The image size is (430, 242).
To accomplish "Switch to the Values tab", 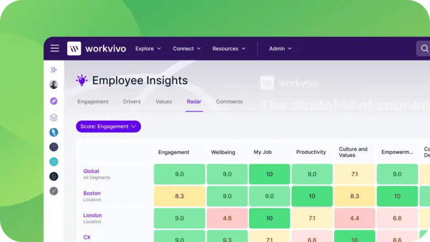I will (x=164, y=101).
